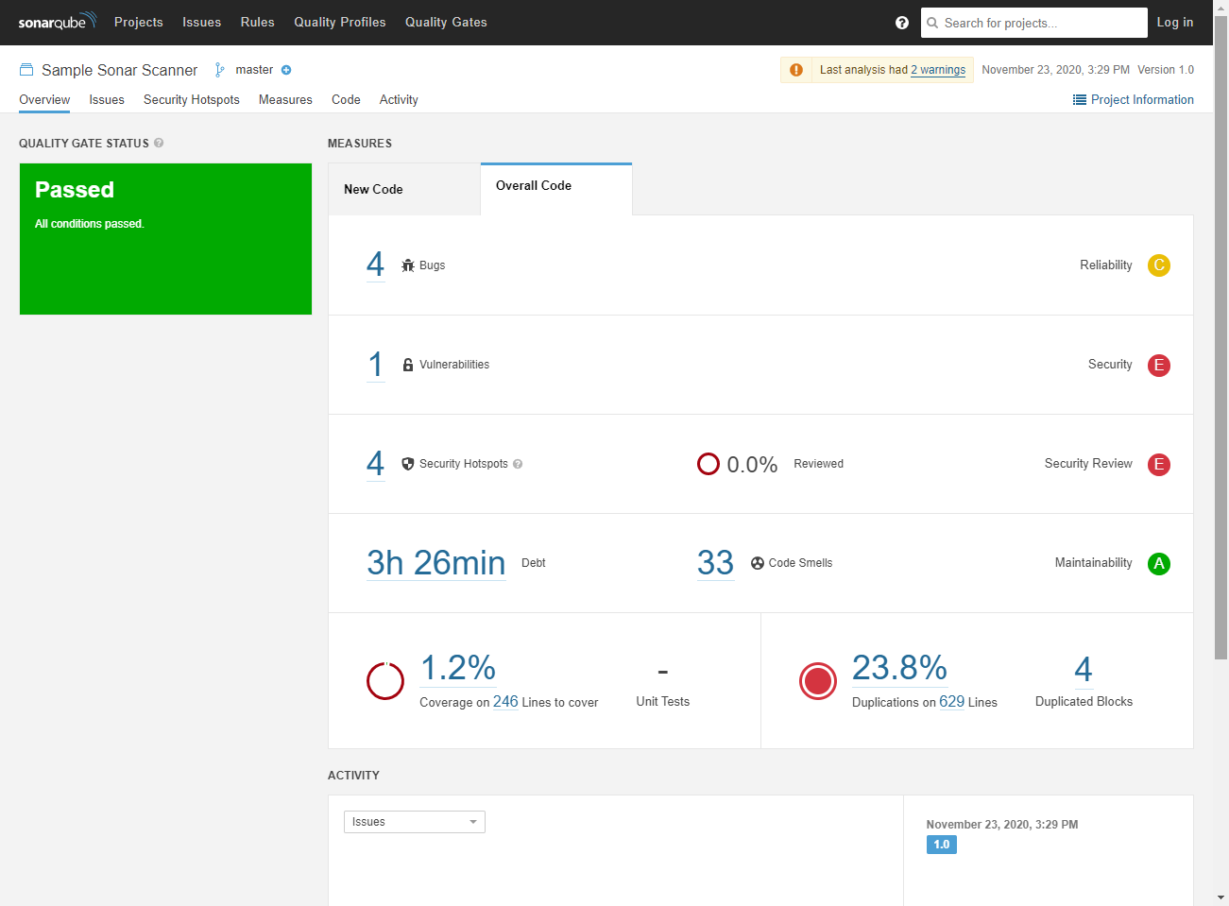The image size is (1229, 906).
Task: Click the duplications red circle indicator
Action: tap(817, 680)
